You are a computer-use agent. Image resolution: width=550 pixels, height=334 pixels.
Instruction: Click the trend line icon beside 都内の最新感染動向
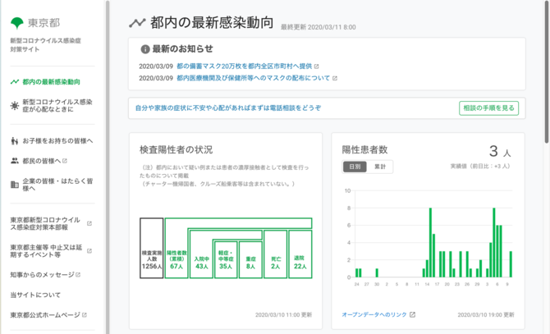pos(137,23)
